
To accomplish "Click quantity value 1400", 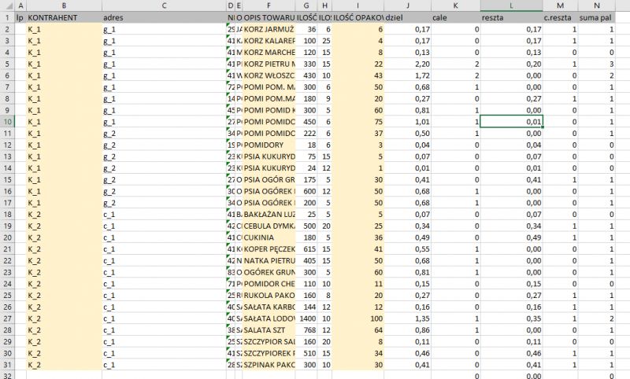I will point(306,318).
